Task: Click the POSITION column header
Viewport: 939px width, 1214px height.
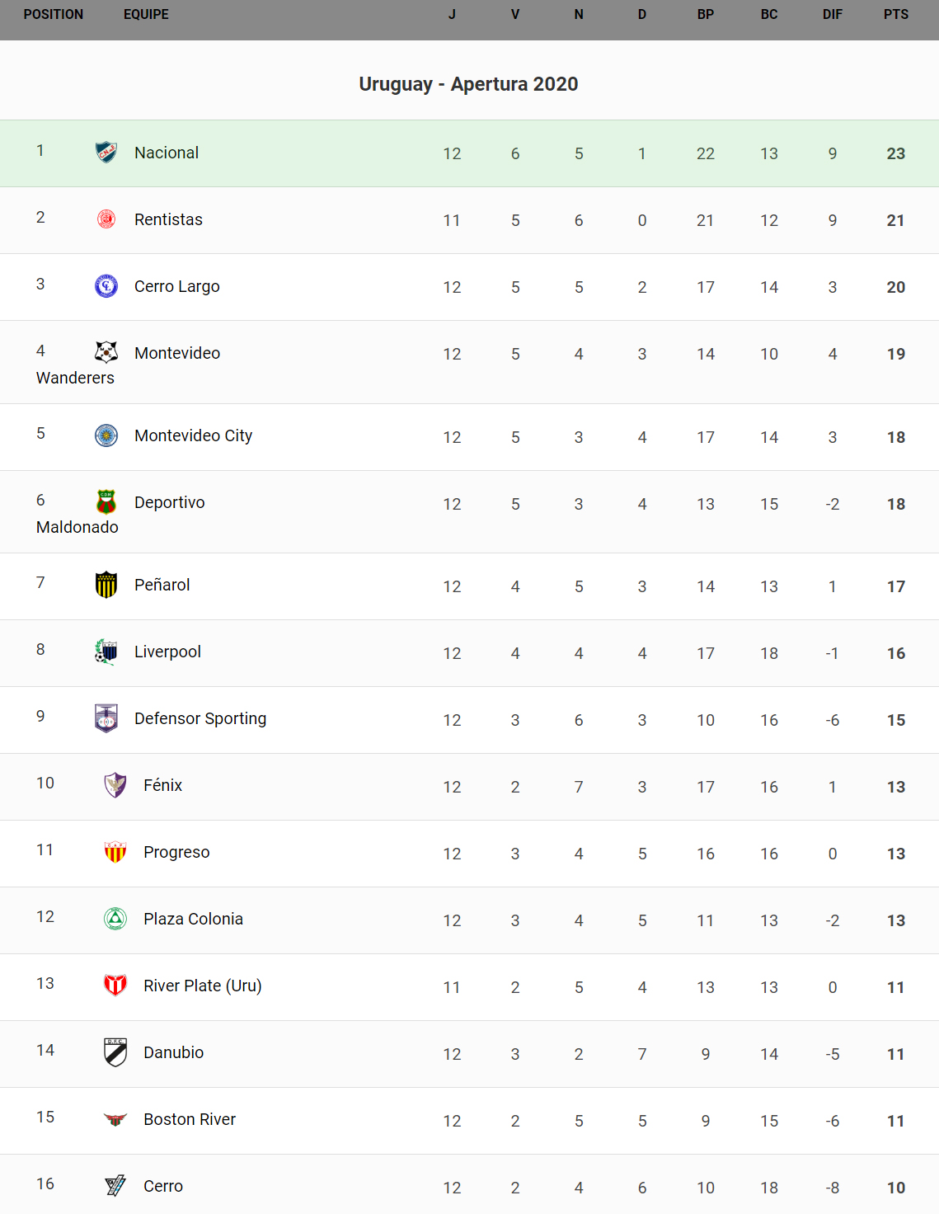Action: 54,15
